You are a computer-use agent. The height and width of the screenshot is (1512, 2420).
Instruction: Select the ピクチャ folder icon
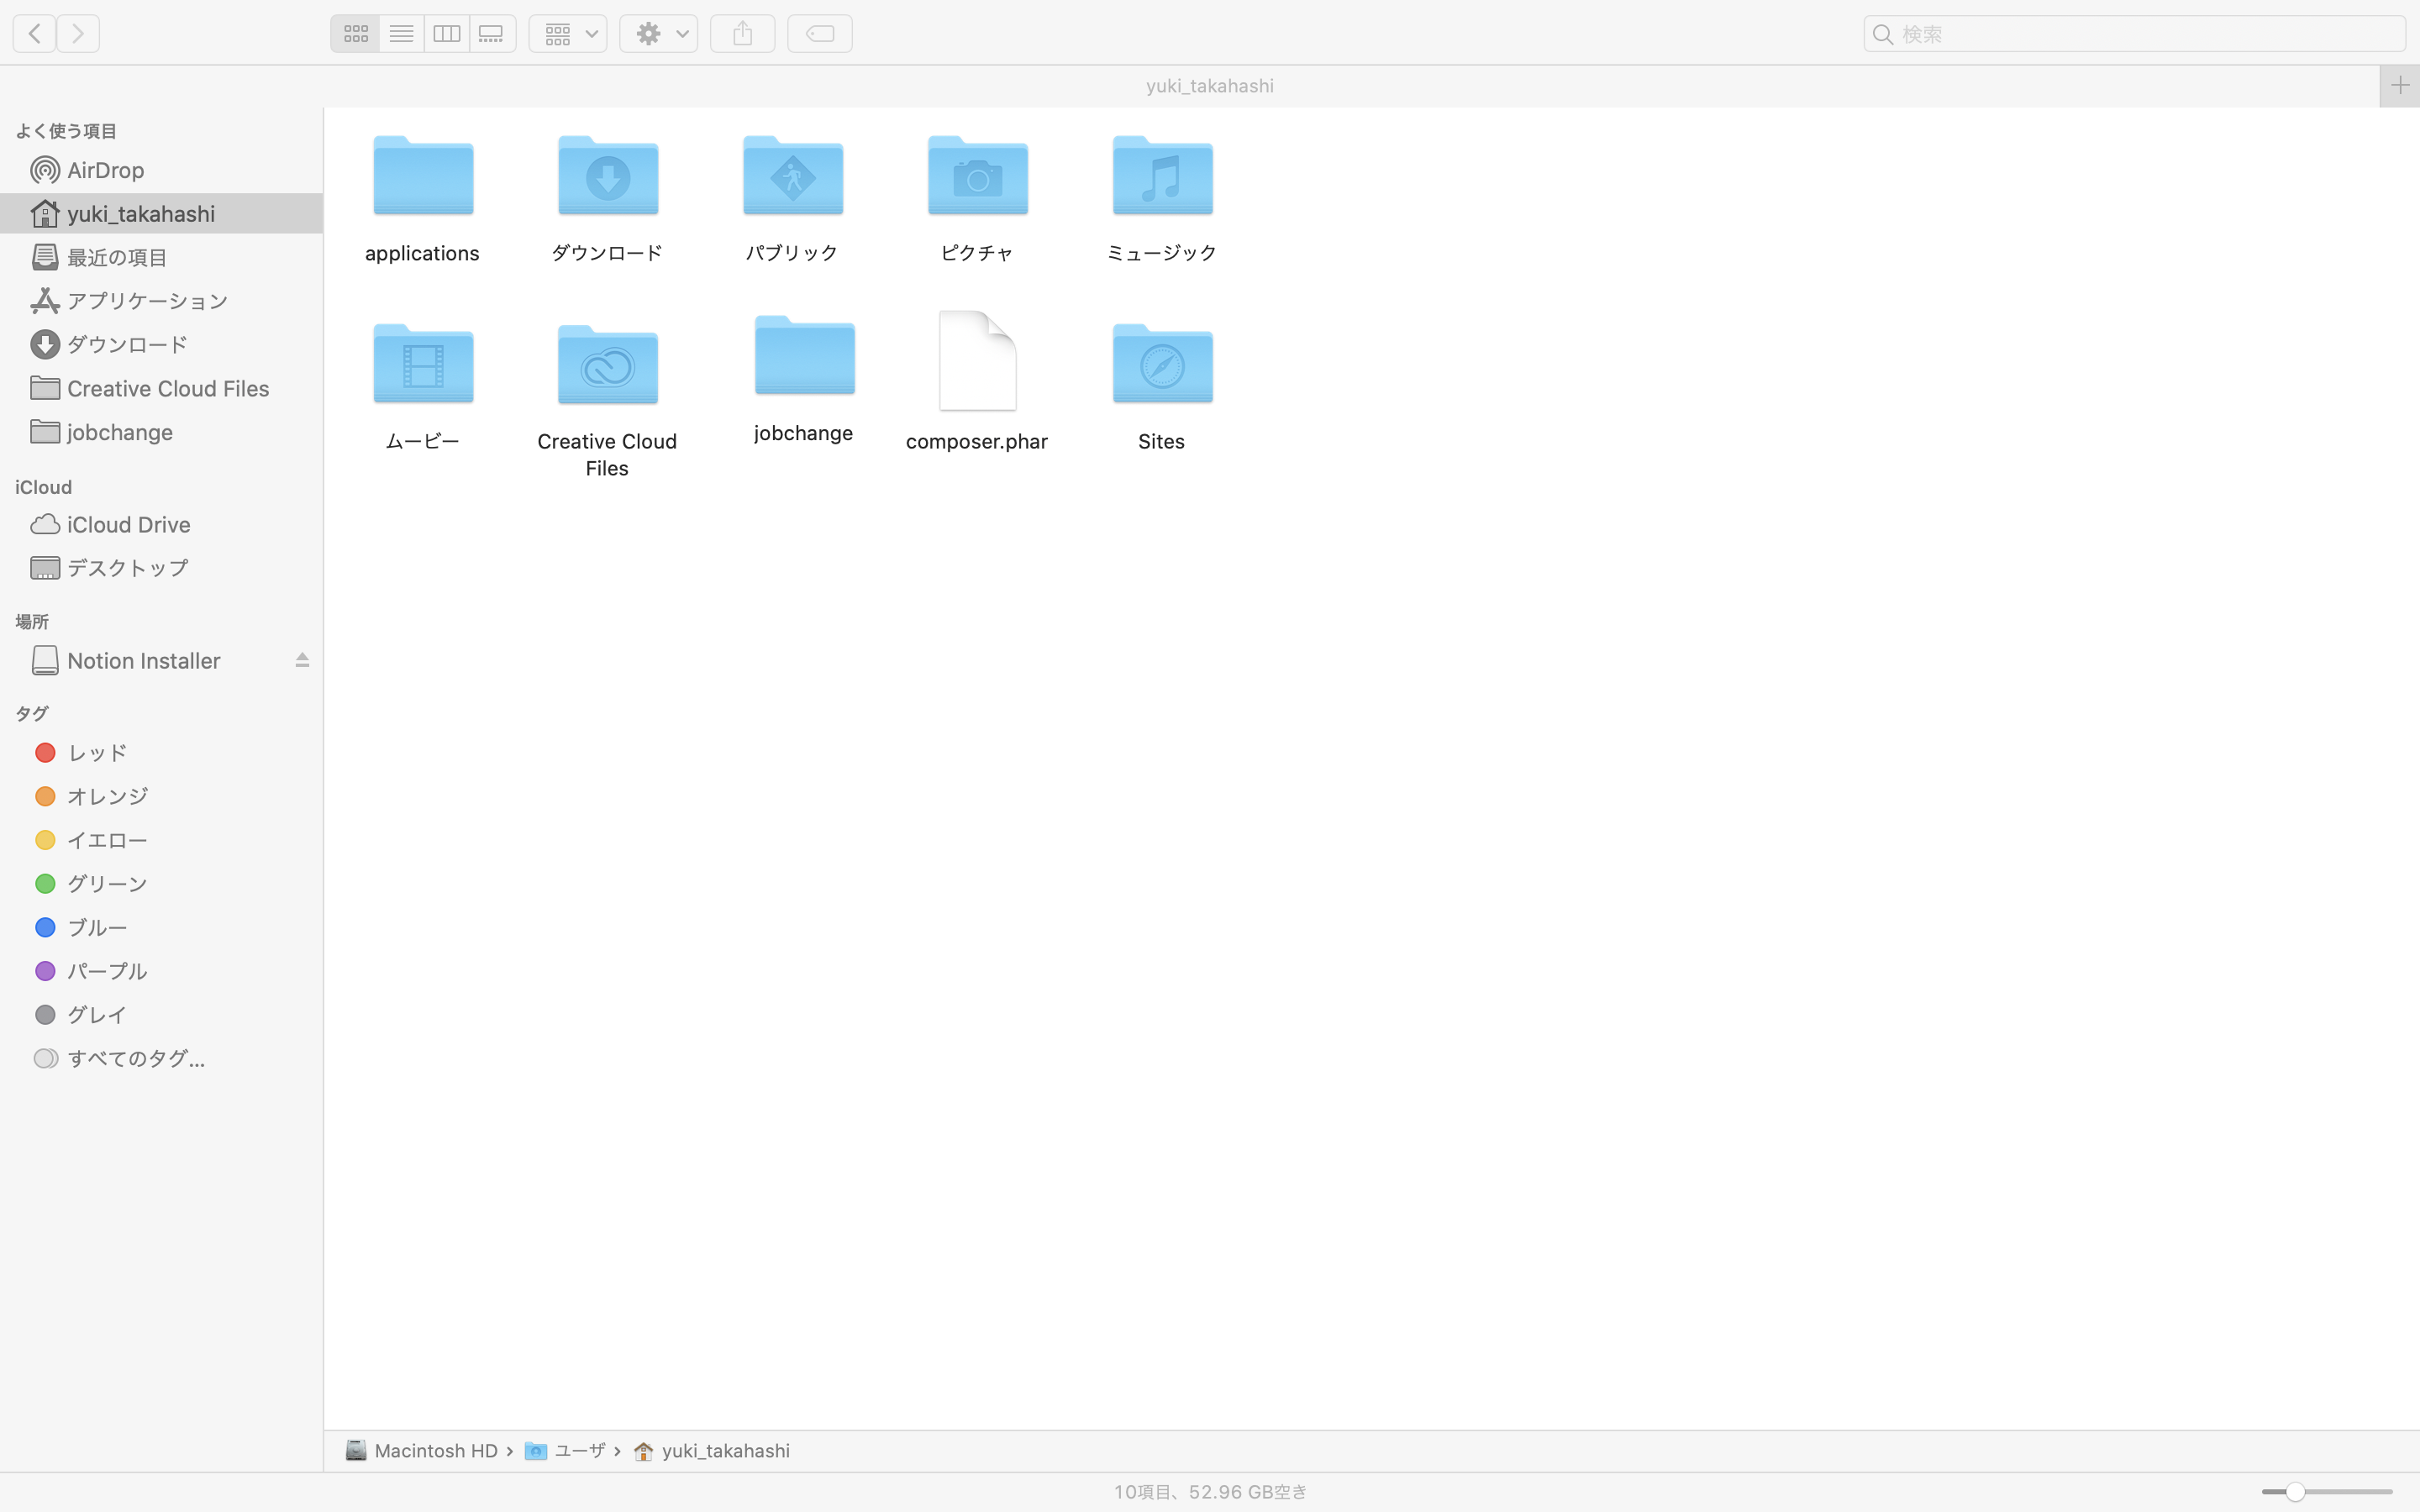coord(978,176)
